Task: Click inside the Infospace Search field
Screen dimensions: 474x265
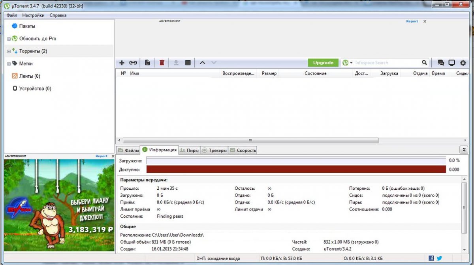Action: click(387, 63)
